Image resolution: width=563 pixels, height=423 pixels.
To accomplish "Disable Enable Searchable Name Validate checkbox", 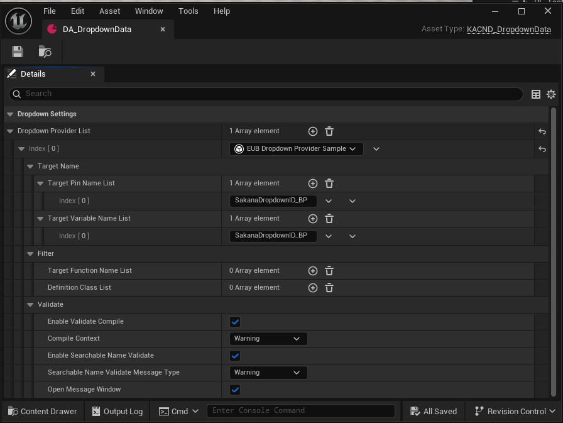I will 235,356.
